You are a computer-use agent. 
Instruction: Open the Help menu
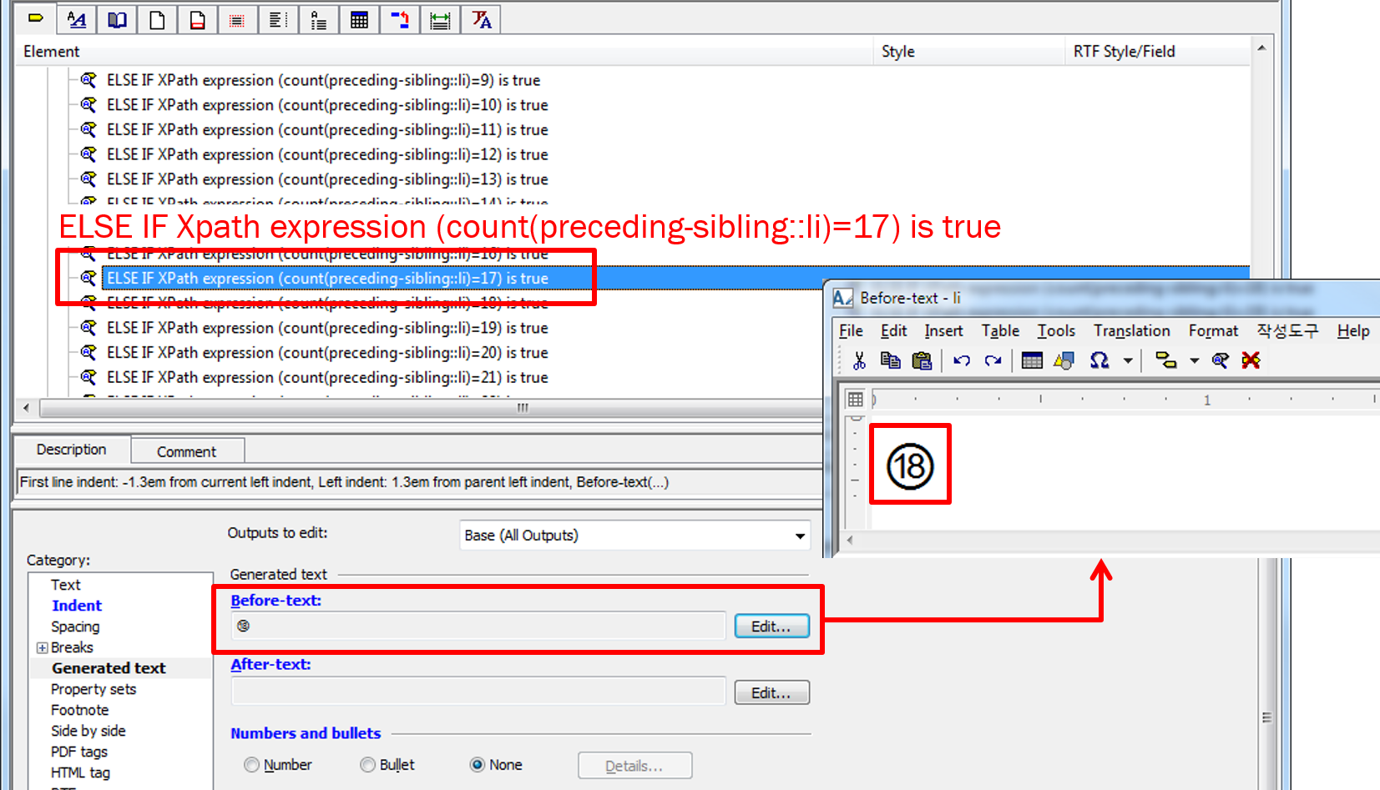[1353, 331]
